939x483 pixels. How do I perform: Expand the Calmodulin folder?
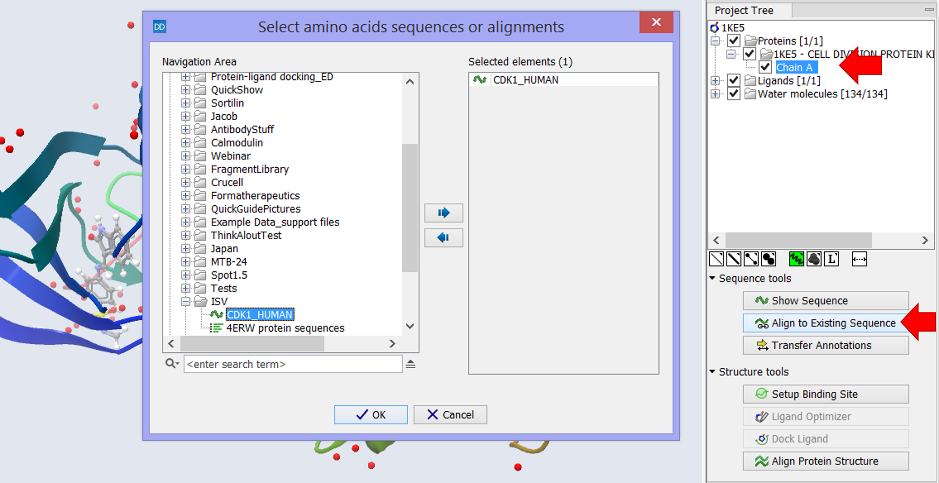coord(185,142)
